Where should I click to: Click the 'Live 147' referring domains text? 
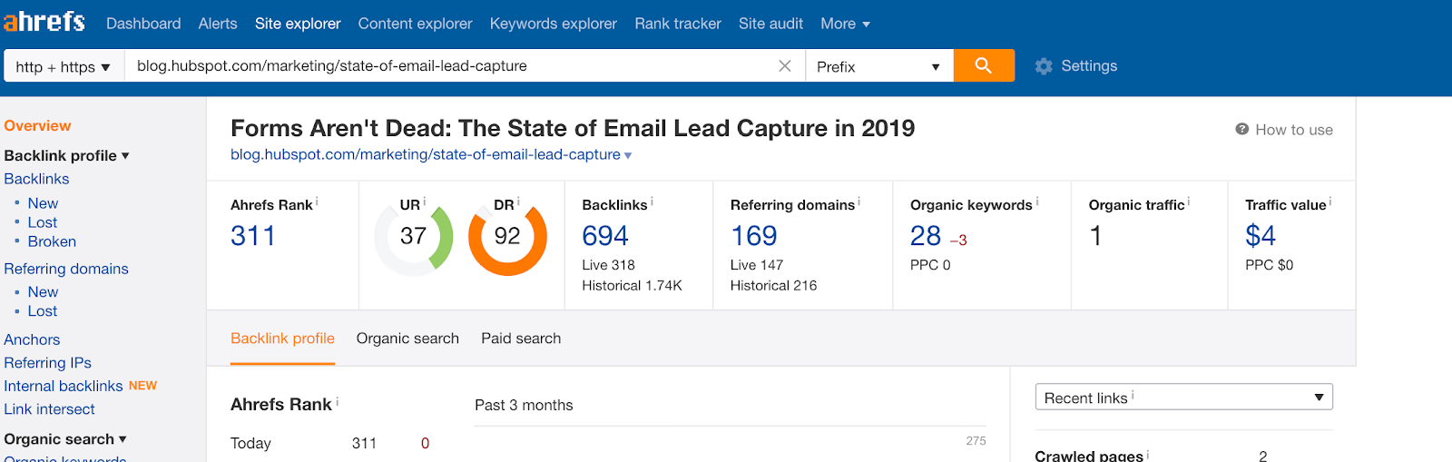757,265
